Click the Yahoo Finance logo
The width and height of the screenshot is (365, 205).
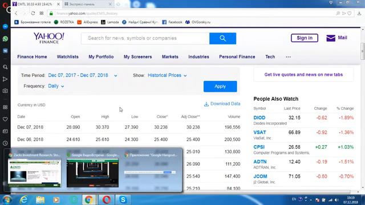pyautogui.click(x=49, y=38)
